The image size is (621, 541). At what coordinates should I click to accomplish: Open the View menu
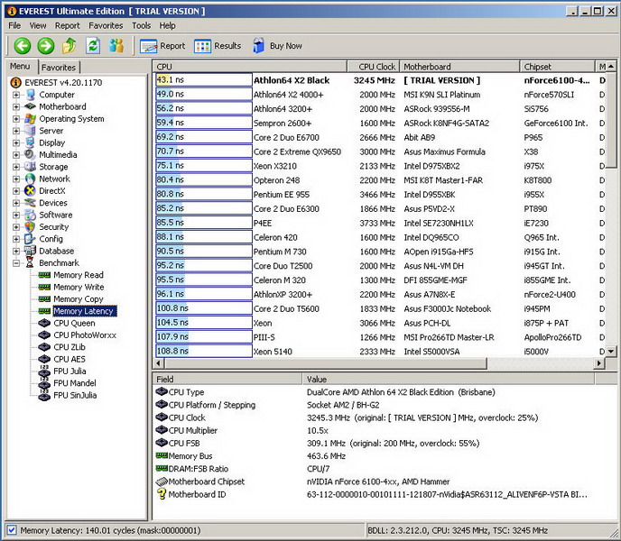[x=38, y=26]
